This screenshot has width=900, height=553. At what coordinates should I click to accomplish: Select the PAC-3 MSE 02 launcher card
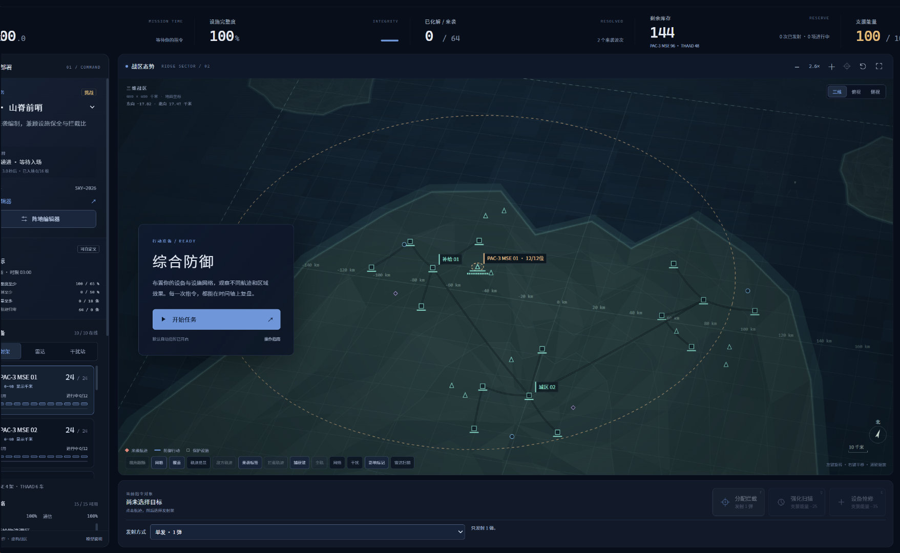point(47,443)
